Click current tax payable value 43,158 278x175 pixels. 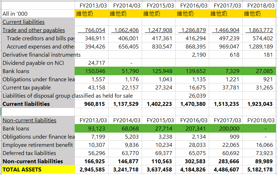click(x=91, y=88)
